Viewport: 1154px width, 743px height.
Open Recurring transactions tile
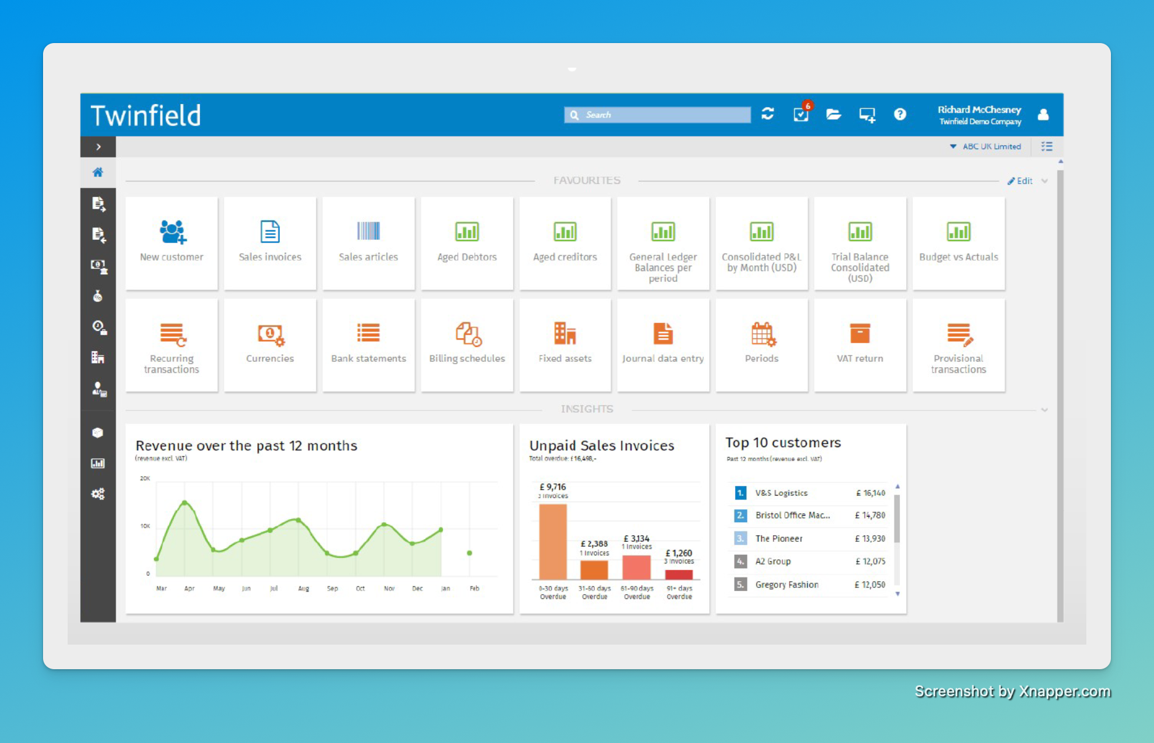coord(171,344)
